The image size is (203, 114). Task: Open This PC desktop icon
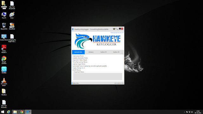[4, 15]
